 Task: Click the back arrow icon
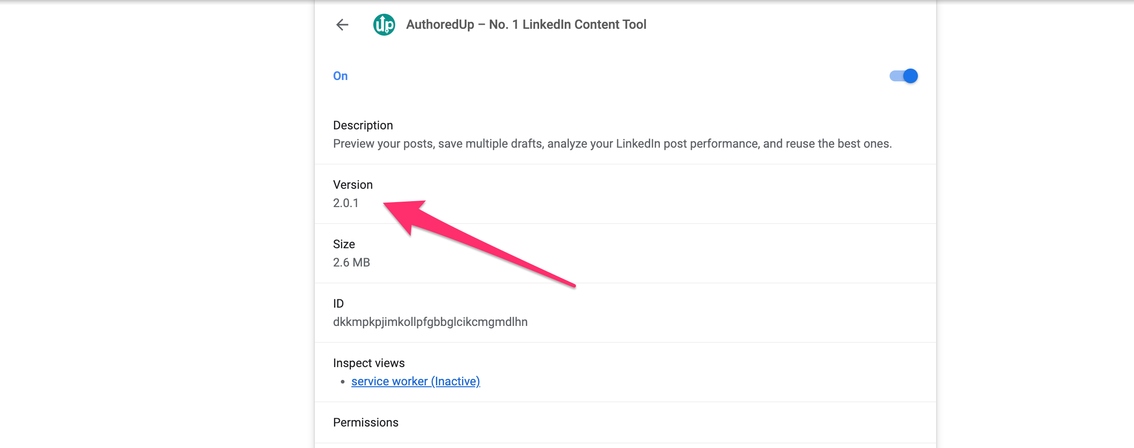coord(342,25)
